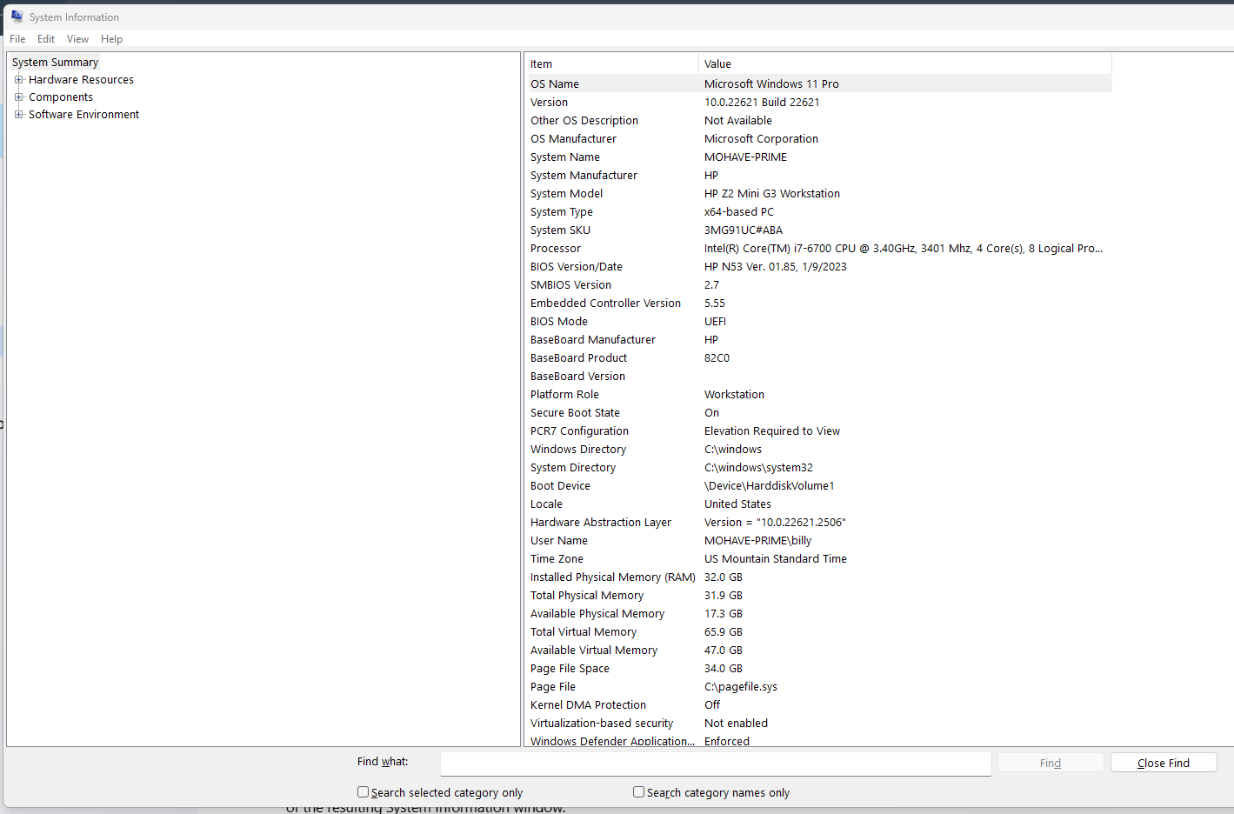Select Software Environment tree item
Viewport: 1234px width, 814px height.
83,115
